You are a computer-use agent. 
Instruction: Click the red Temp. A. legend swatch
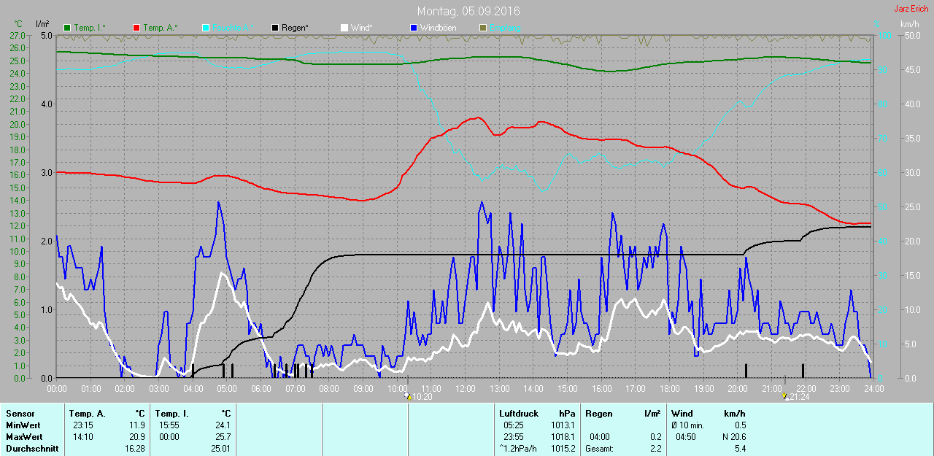[x=136, y=28]
